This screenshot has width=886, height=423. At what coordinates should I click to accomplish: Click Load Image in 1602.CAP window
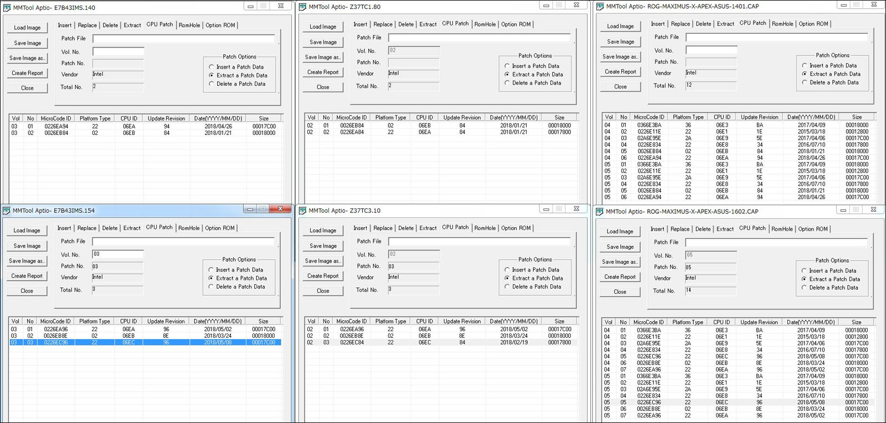point(620,232)
